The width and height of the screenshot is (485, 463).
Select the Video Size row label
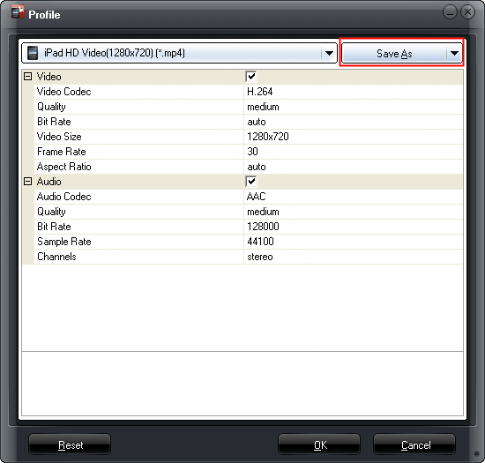click(x=59, y=137)
